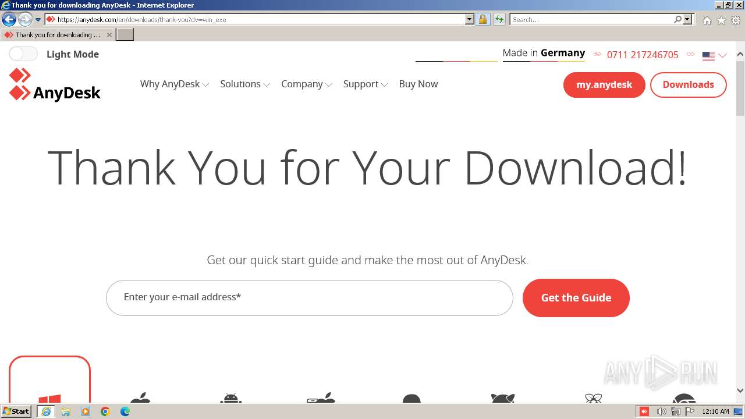Viewport: 745px width, 419px height.
Task: Click scrollbar down arrow
Action: 740,391
